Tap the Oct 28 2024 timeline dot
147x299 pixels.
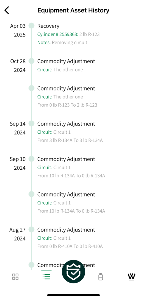(31, 61)
